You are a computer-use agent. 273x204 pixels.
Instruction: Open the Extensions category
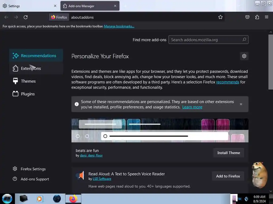pos(36,68)
